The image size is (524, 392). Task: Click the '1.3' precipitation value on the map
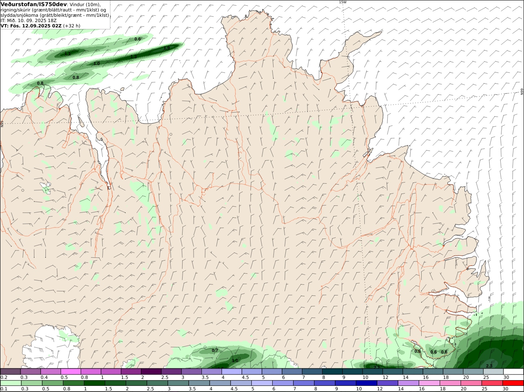(133, 56)
